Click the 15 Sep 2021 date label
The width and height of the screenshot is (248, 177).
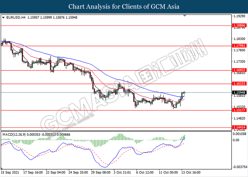coord(10,172)
